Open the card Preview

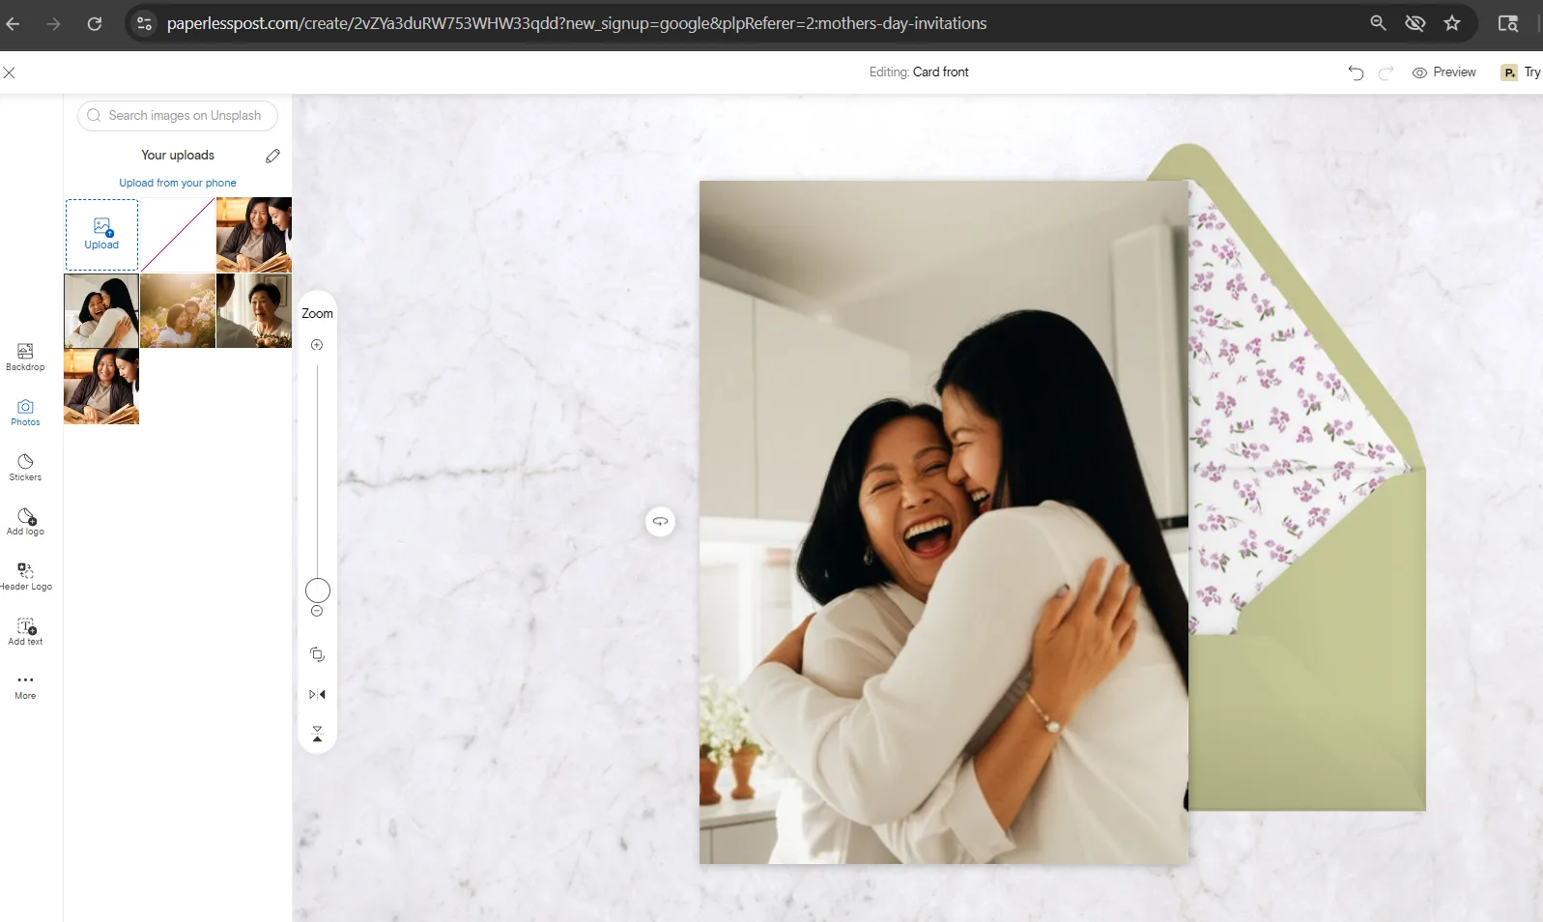(1443, 72)
